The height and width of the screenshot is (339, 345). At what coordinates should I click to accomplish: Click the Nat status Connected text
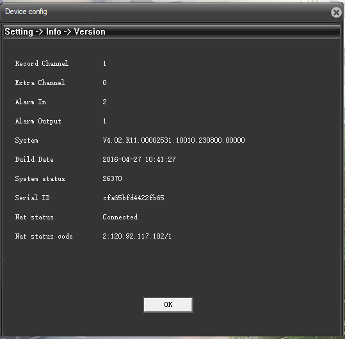coord(120,217)
